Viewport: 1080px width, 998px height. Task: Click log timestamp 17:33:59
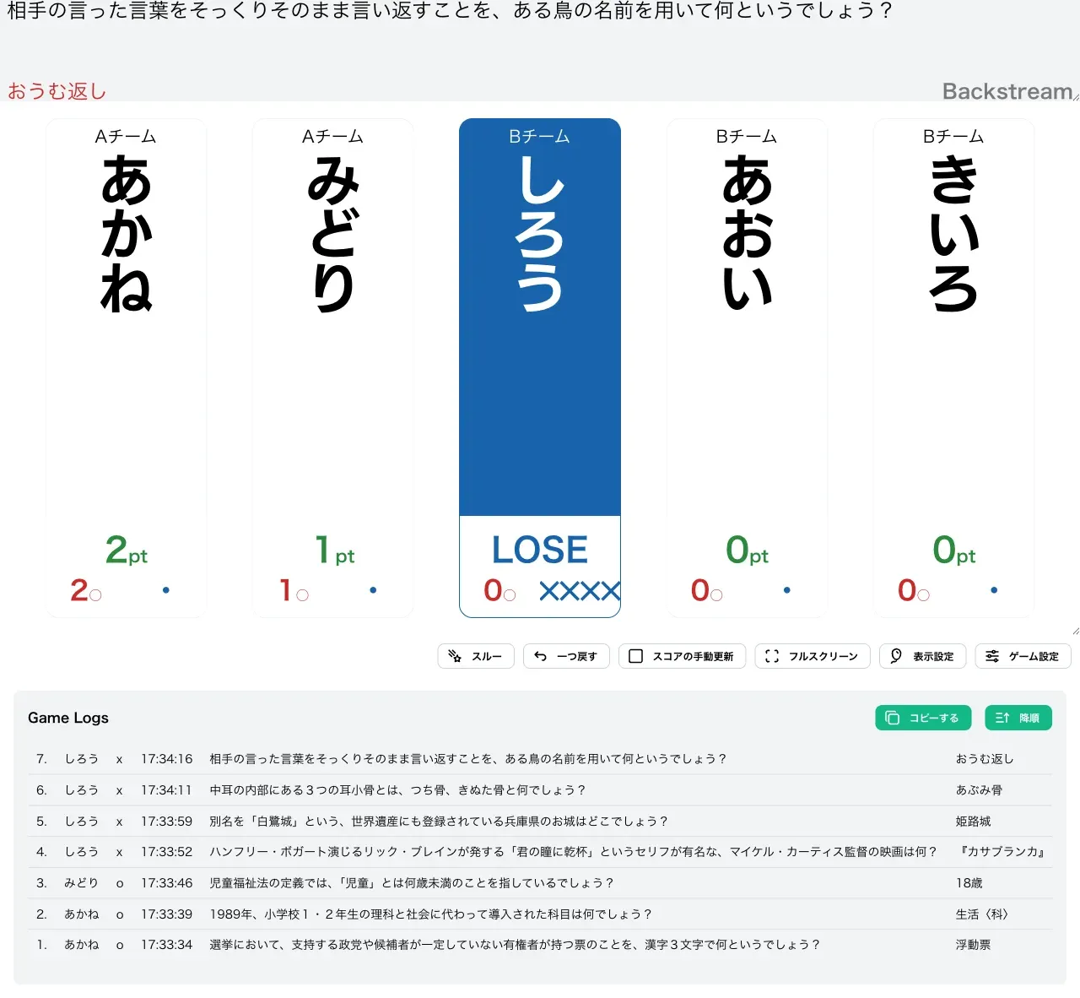pyautogui.click(x=167, y=822)
